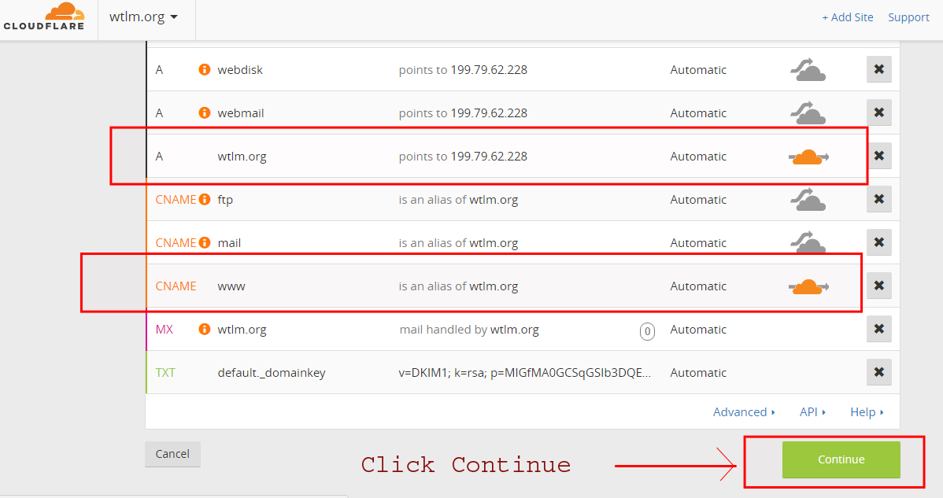Click the info icon beside mail CNAME
Image resolution: width=943 pixels, height=498 pixels.
(205, 242)
